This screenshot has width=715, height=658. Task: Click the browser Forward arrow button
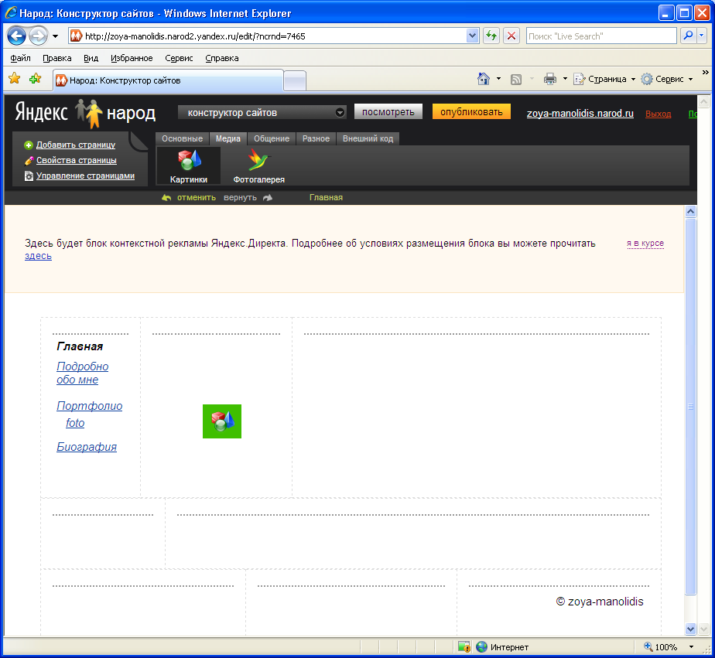pyautogui.click(x=39, y=36)
